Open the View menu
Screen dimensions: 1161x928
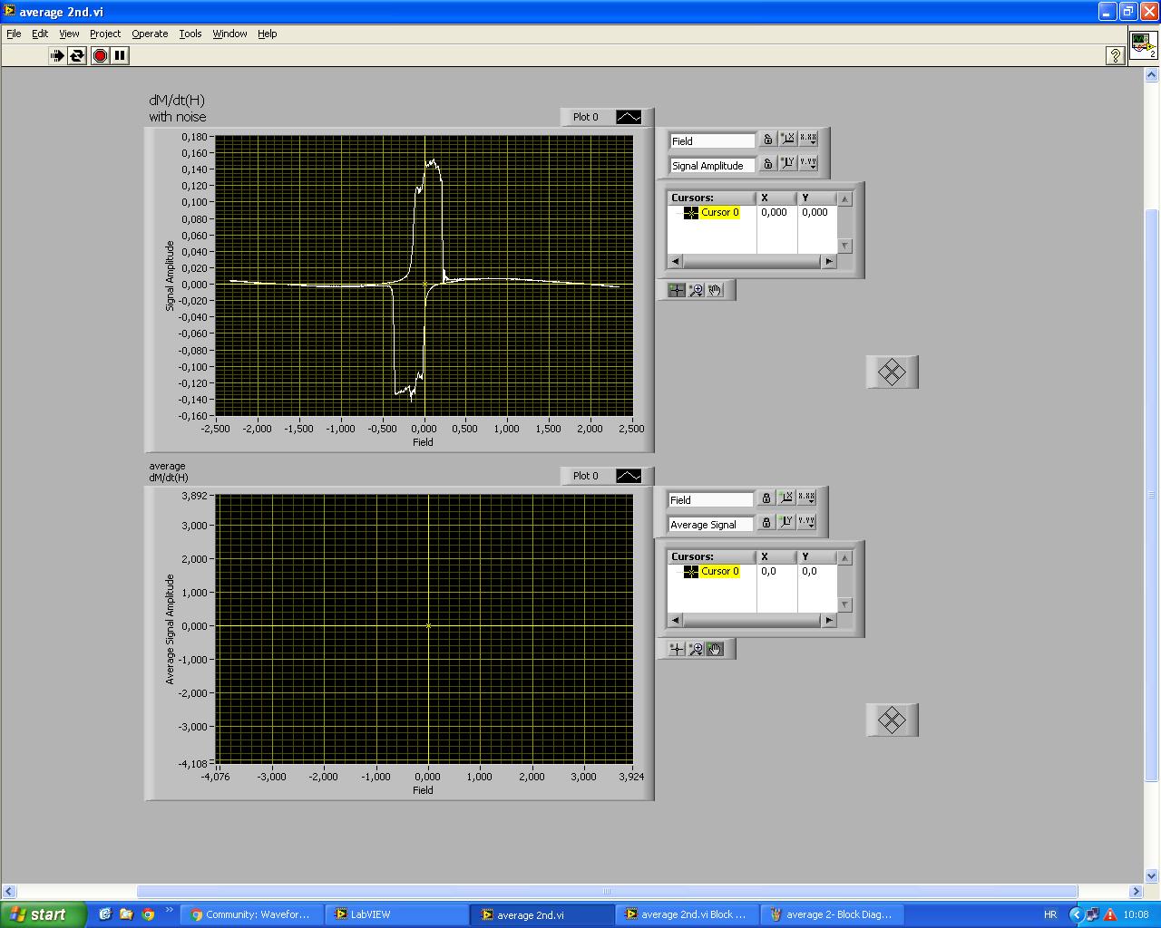[x=69, y=34]
